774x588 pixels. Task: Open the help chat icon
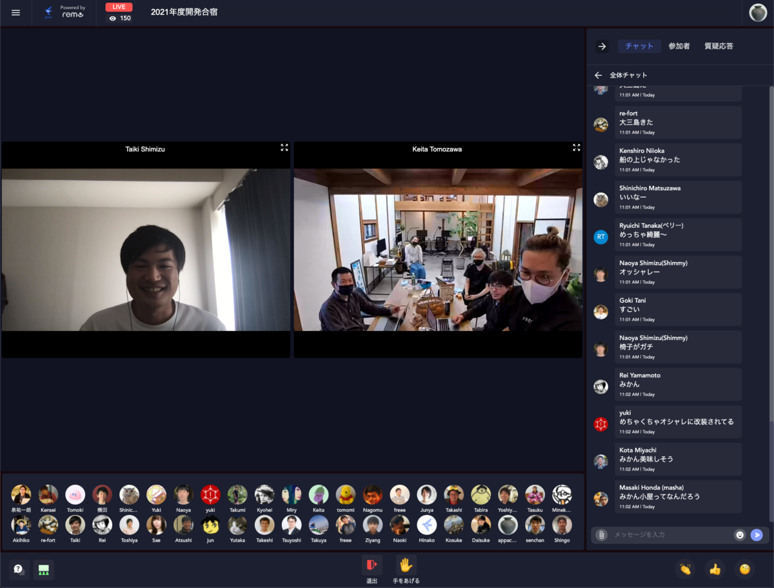(19, 569)
